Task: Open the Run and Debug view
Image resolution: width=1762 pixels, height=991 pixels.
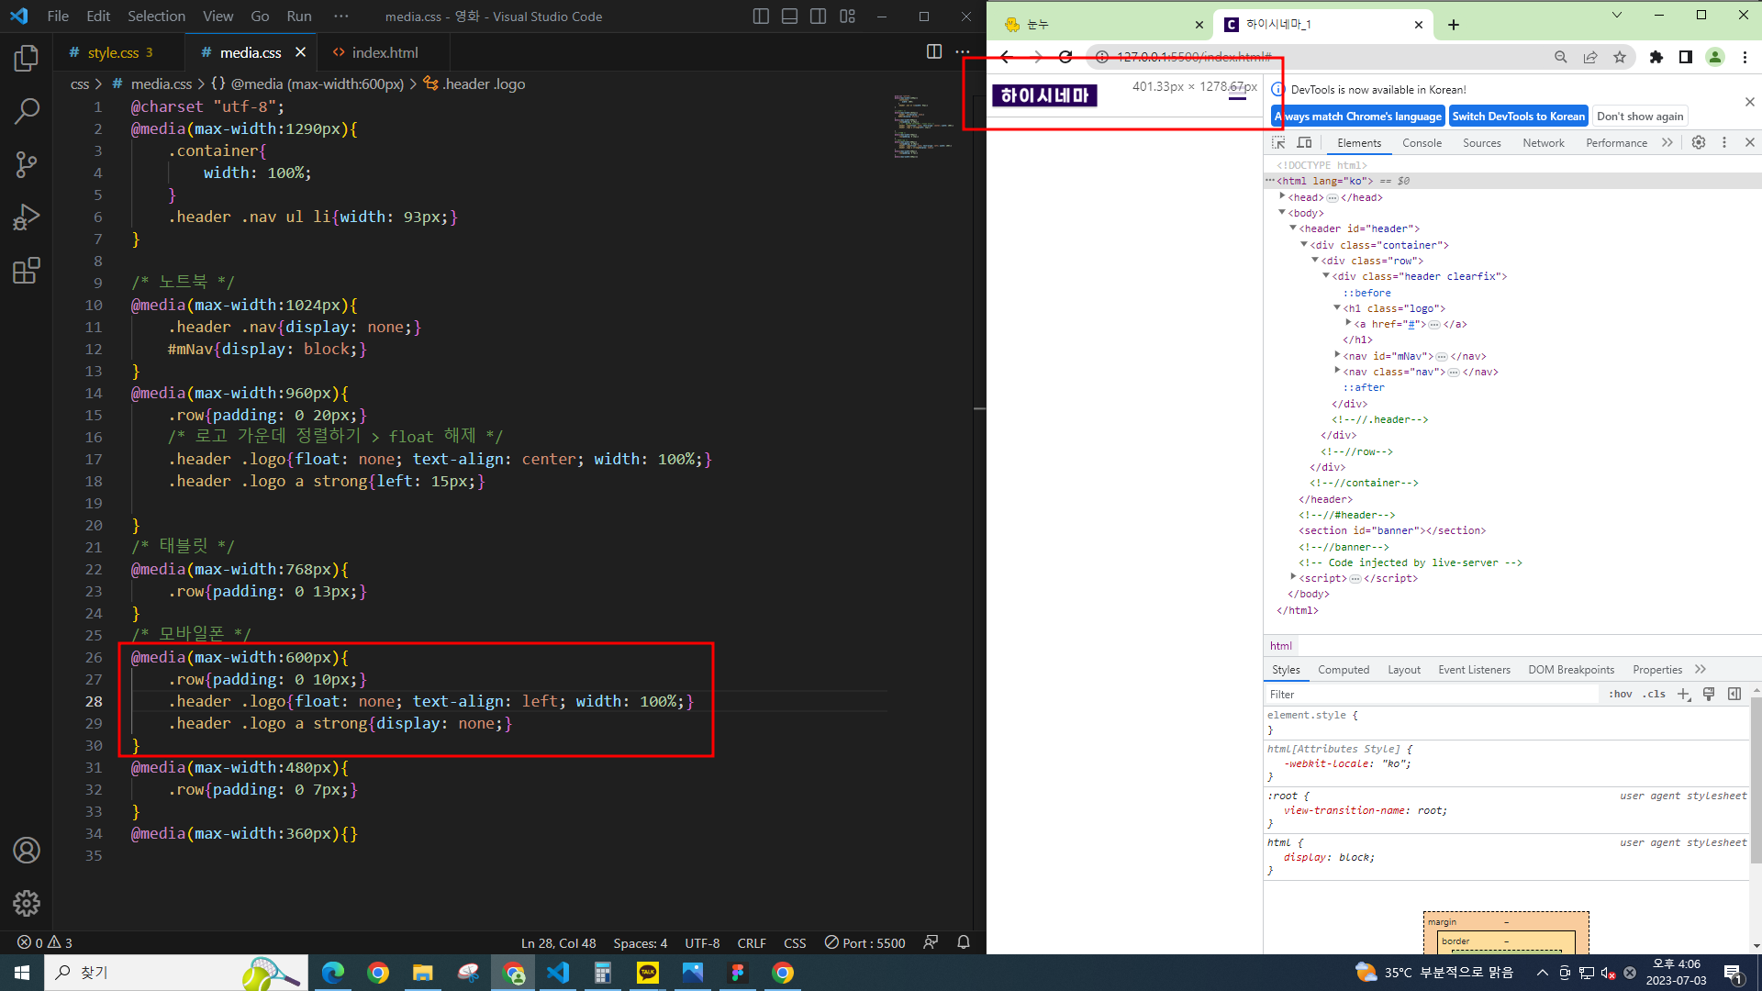Action: (x=27, y=217)
